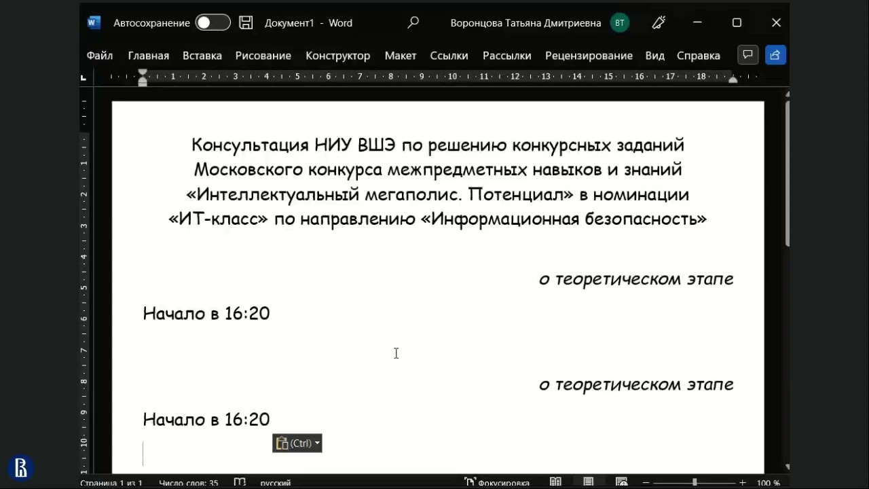The width and height of the screenshot is (869, 489).
Task: Toggle the Автосохранение switch
Action: pos(212,22)
